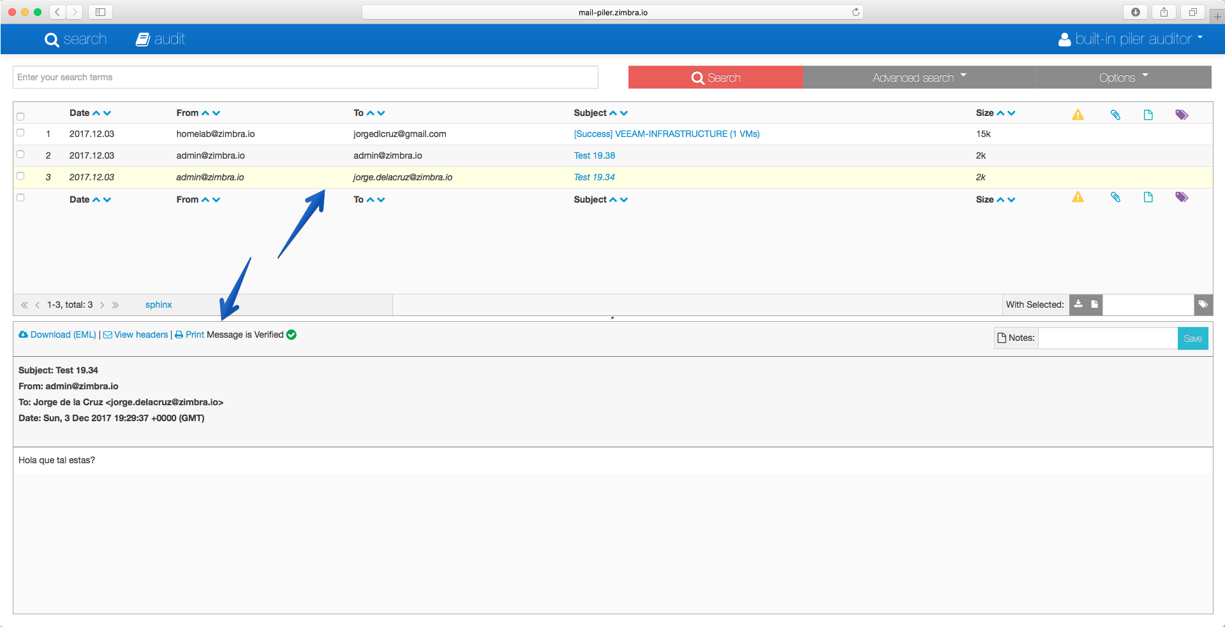Go to next page of results
This screenshot has height=627, width=1225.
click(102, 305)
